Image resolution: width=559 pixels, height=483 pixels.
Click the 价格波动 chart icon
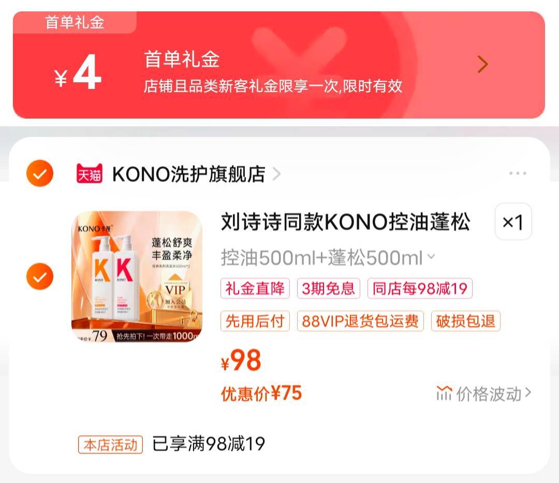444,393
